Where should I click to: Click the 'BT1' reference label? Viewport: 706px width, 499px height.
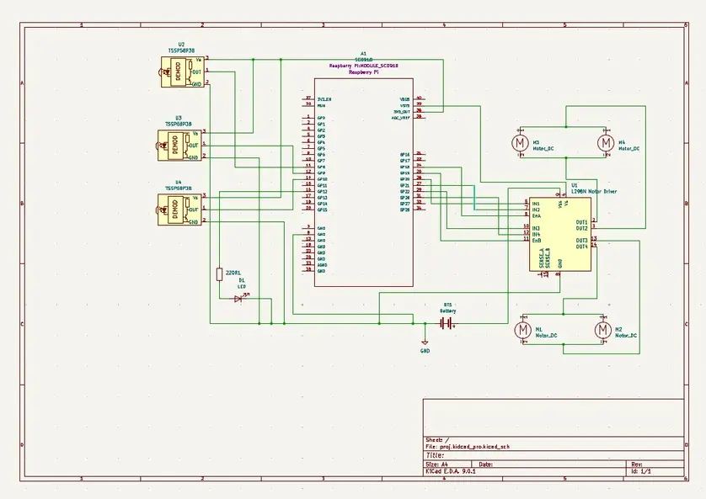tap(447, 305)
